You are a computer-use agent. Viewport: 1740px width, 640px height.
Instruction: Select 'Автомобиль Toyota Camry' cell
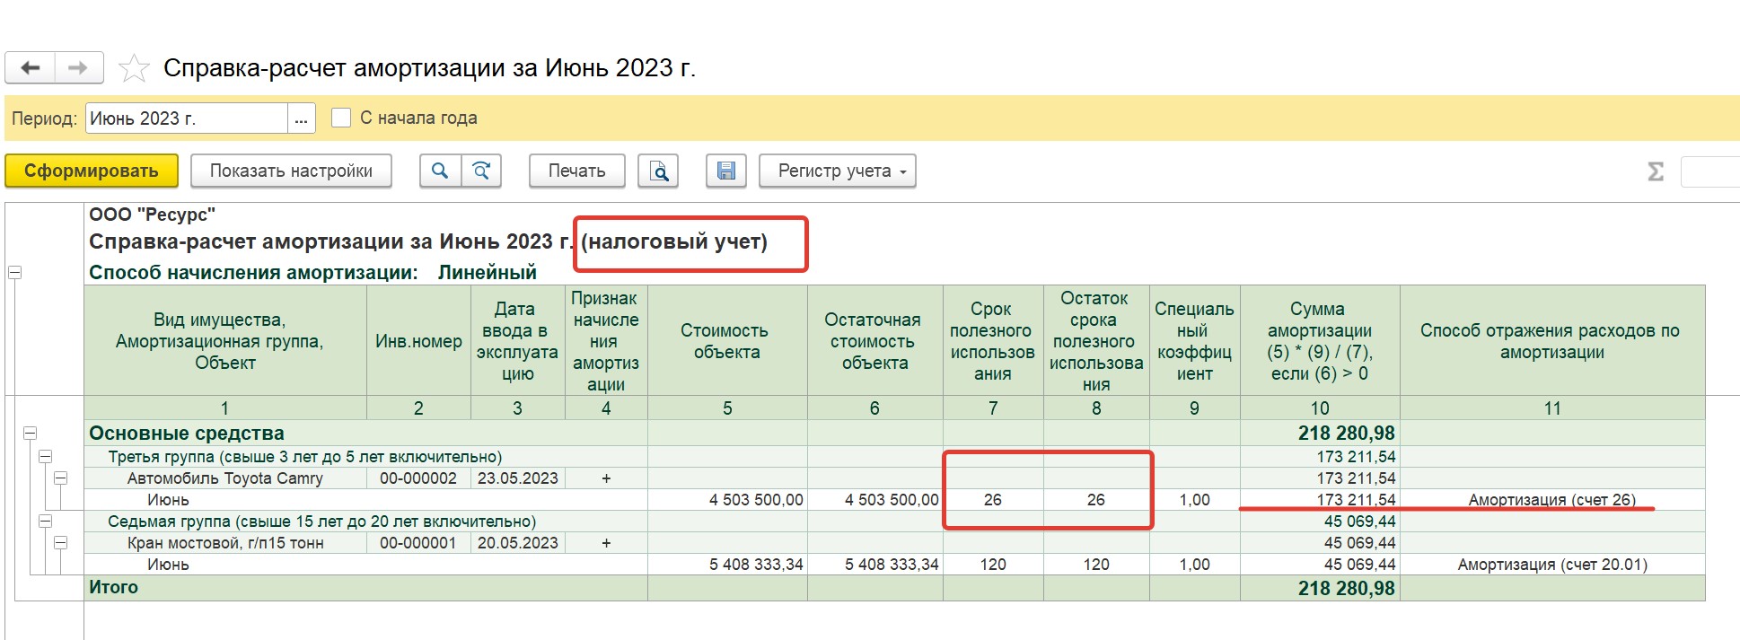225,478
